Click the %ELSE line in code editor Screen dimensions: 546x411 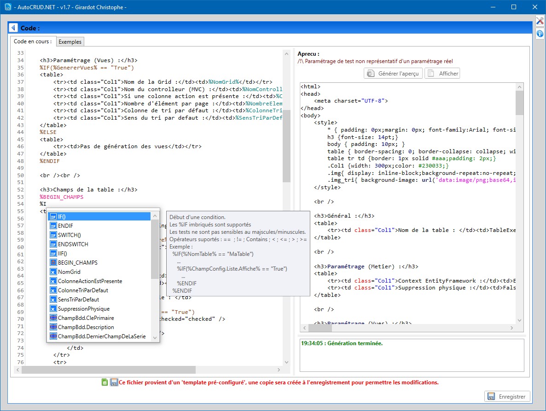pyautogui.click(x=48, y=132)
